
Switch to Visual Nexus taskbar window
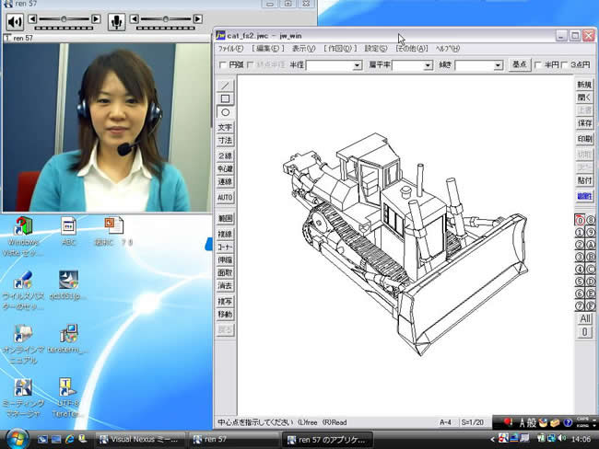[139, 440]
